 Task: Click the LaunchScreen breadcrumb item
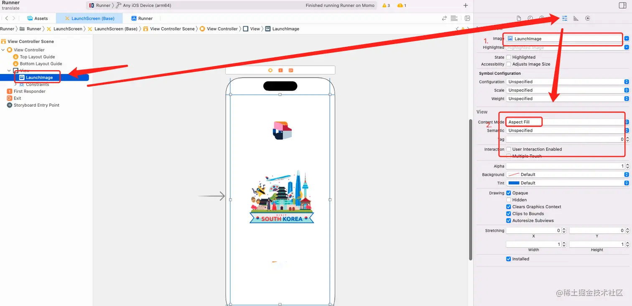(x=64, y=29)
